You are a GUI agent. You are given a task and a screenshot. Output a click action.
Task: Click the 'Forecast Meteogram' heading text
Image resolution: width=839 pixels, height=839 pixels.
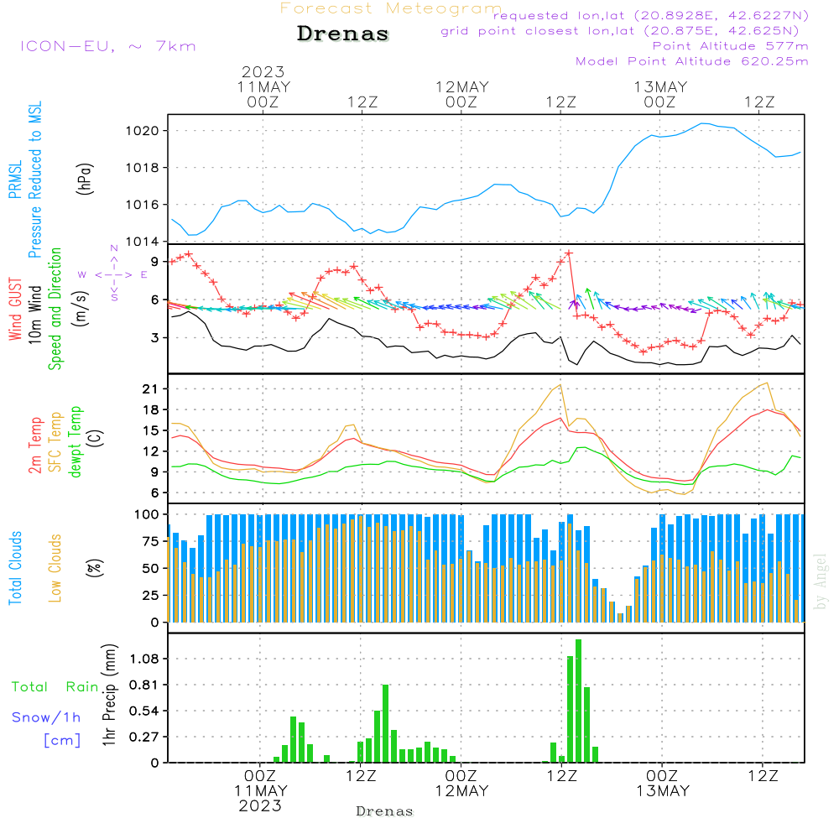[391, 8]
